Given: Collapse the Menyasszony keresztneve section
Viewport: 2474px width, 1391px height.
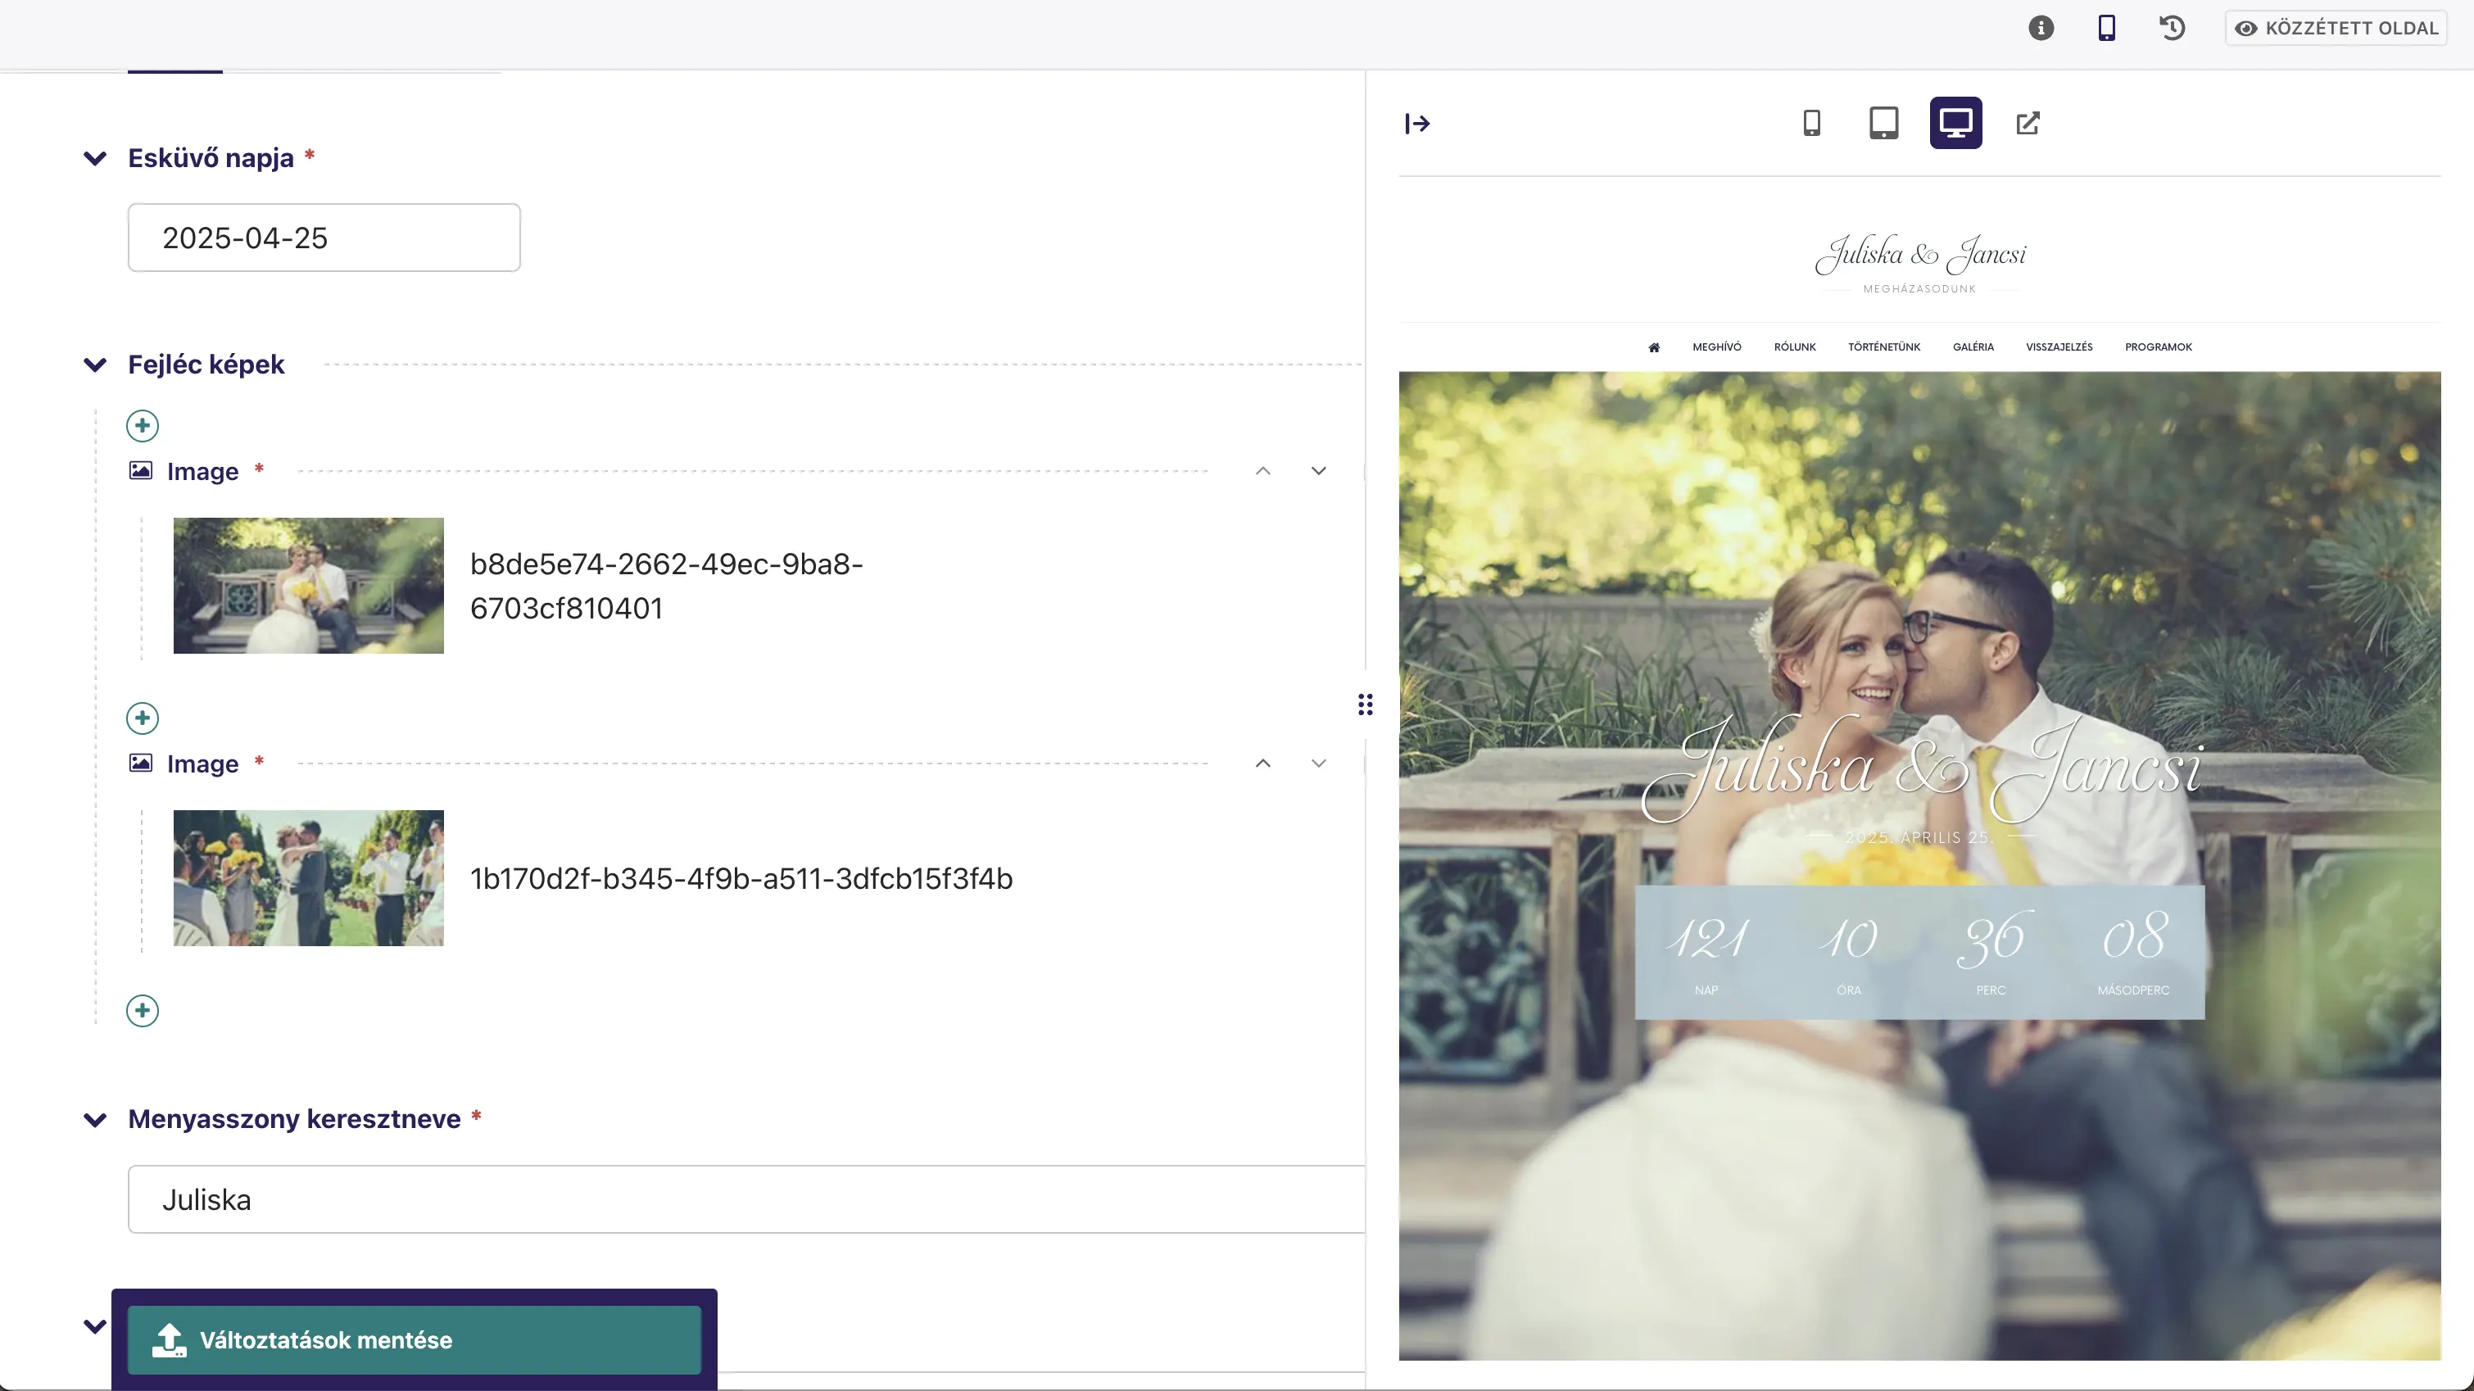Looking at the screenshot, I should coord(95,1120).
